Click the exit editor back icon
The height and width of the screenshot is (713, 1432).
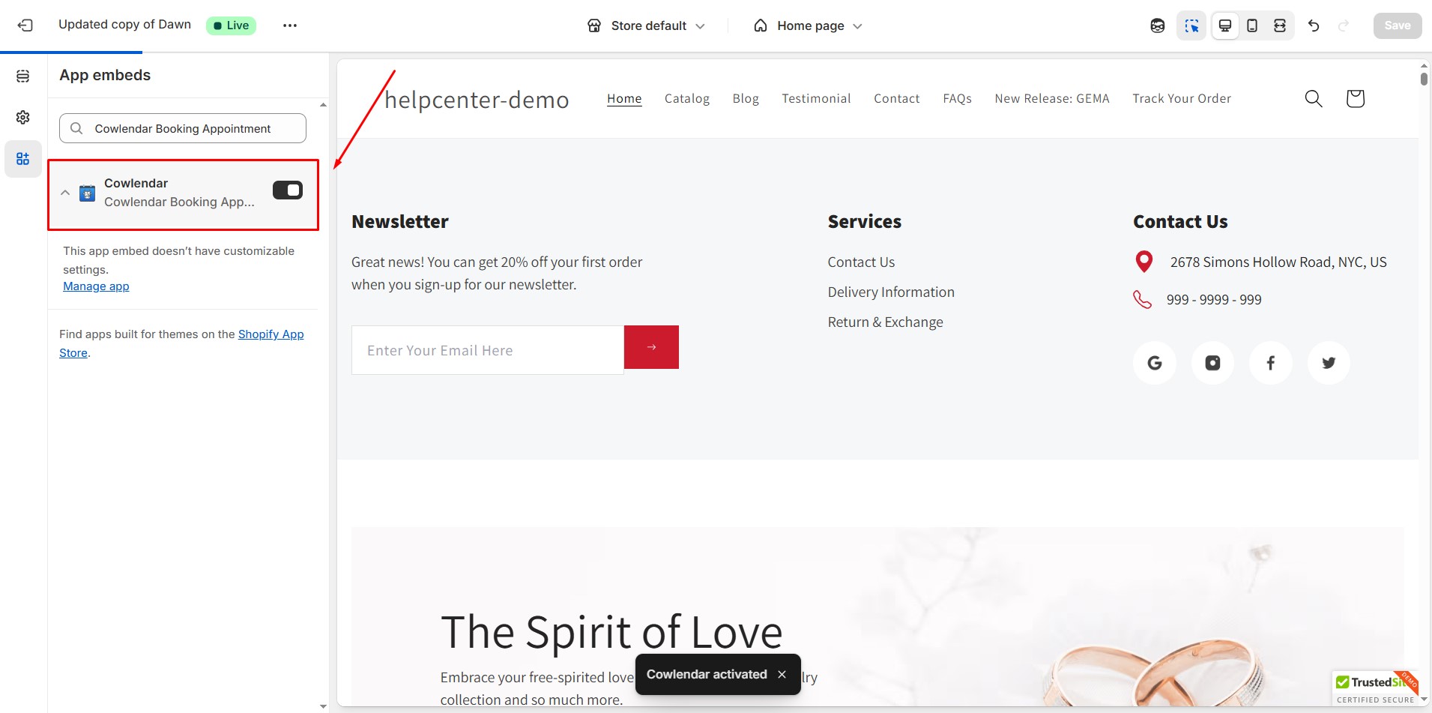tap(25, 25)
